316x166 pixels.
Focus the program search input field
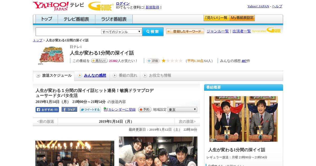[x=68, y=32]
